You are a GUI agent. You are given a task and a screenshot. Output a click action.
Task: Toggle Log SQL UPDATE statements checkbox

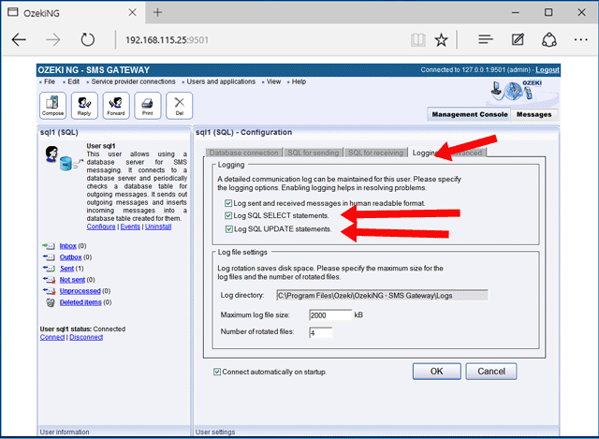[x=228, y=229]
